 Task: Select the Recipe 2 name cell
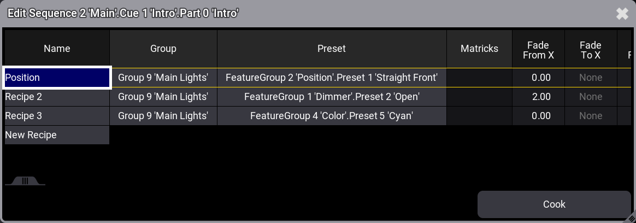coord(57,97)
